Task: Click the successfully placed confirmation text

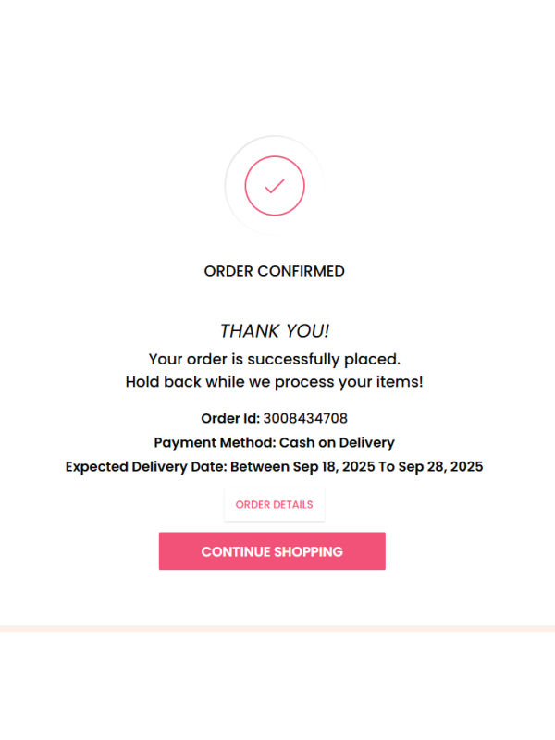Action: [274, 359]
